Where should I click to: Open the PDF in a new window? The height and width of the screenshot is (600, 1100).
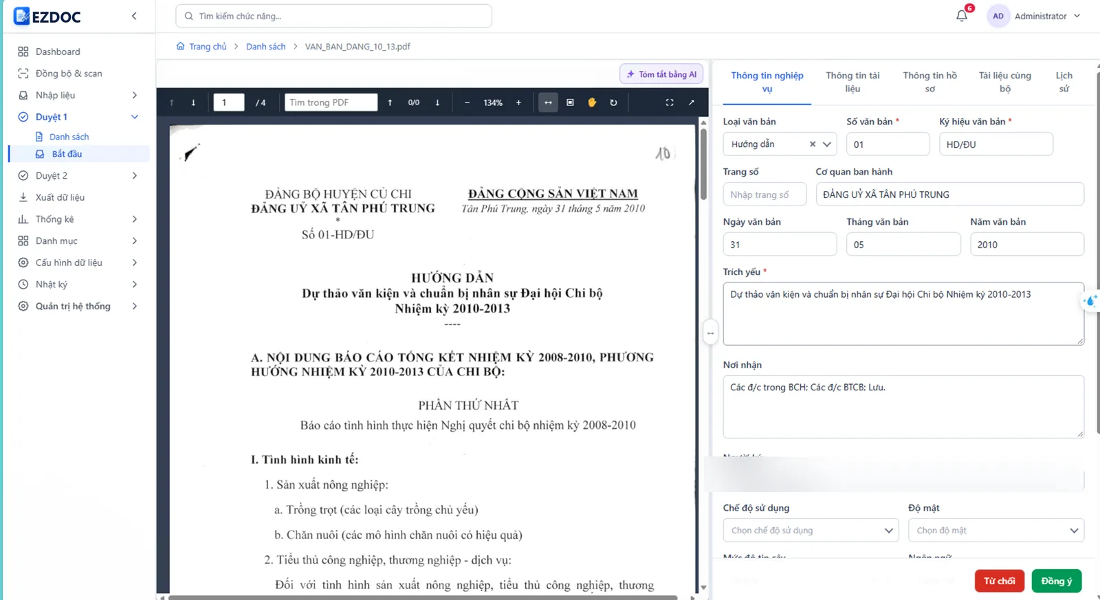(692, 102)
